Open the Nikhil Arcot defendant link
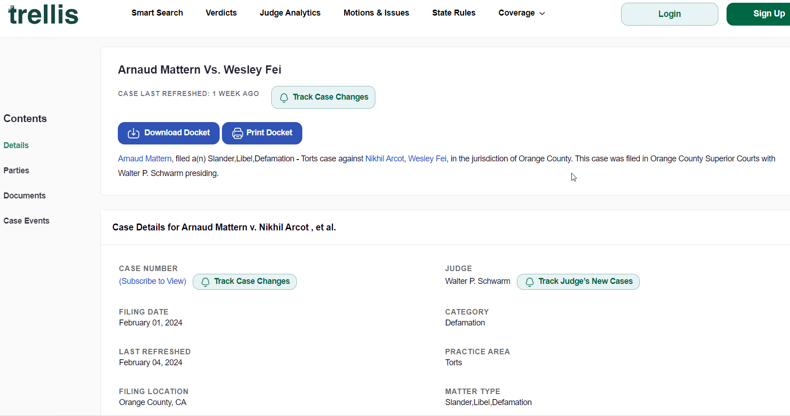790x416 pixels. tap(384, 158)
